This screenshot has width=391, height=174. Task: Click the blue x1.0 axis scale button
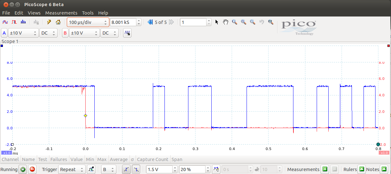[6, 153]
